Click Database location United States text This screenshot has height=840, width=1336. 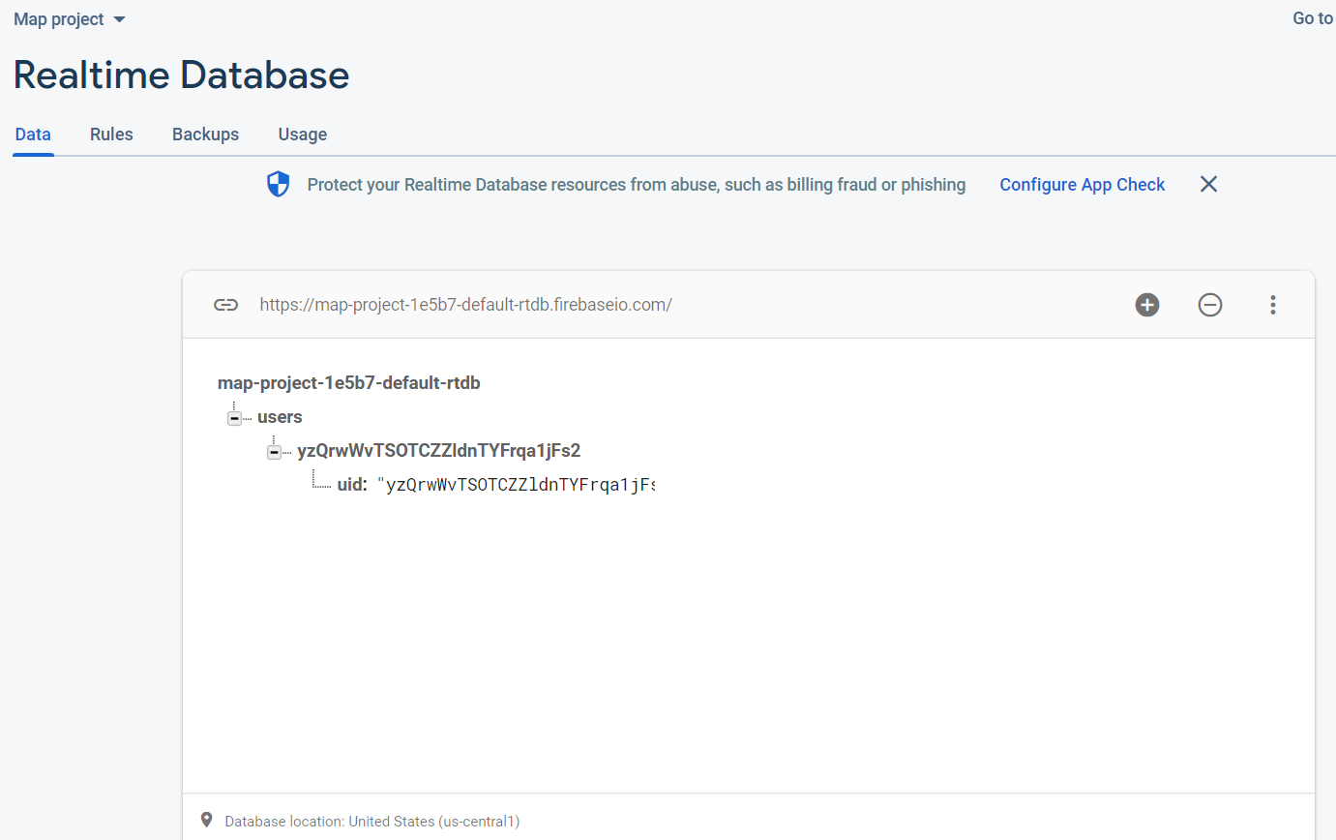pyautogui.click(x=372, y=822)
